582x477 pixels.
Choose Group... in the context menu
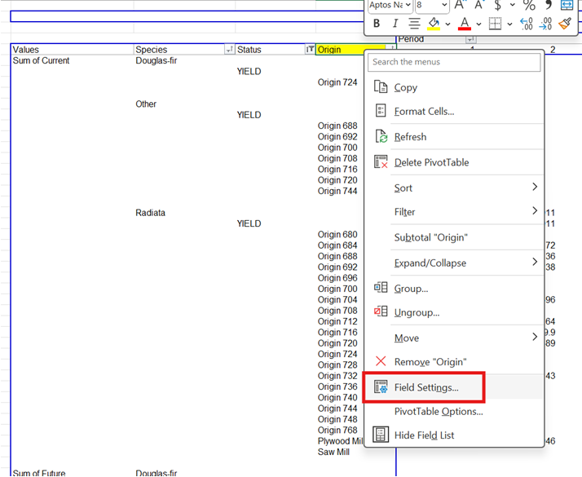[454, 289]
